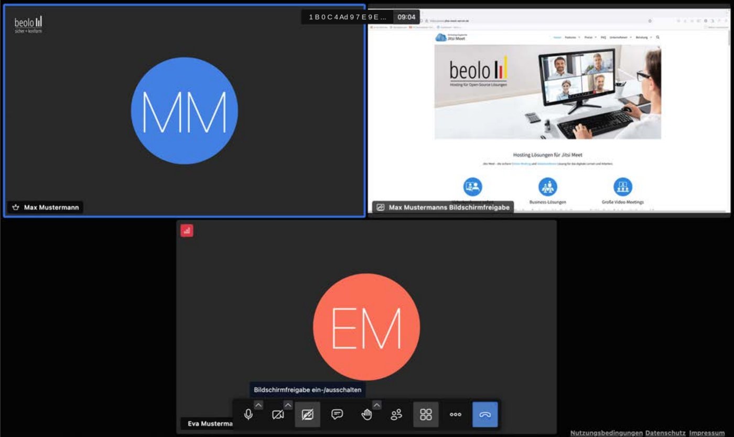Click the Eva Mustermann name label
Viewport: 734px width, 437px height.
pos(210,423)
